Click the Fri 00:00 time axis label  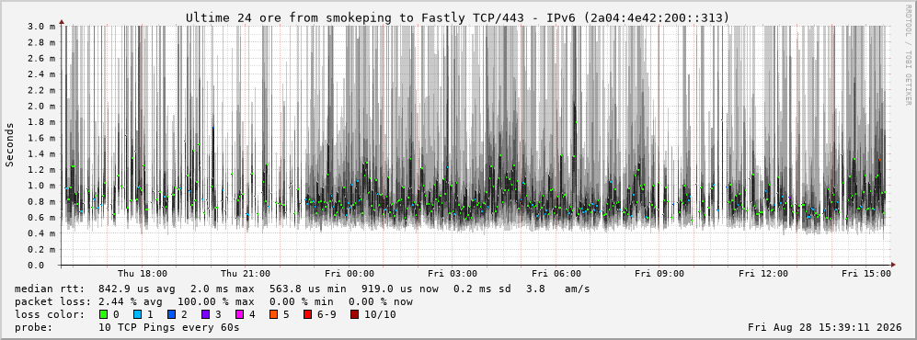click(350, 274)
